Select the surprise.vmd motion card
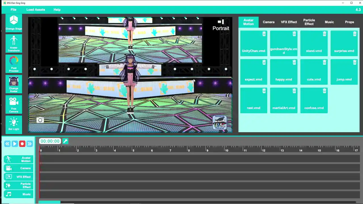 344,43
